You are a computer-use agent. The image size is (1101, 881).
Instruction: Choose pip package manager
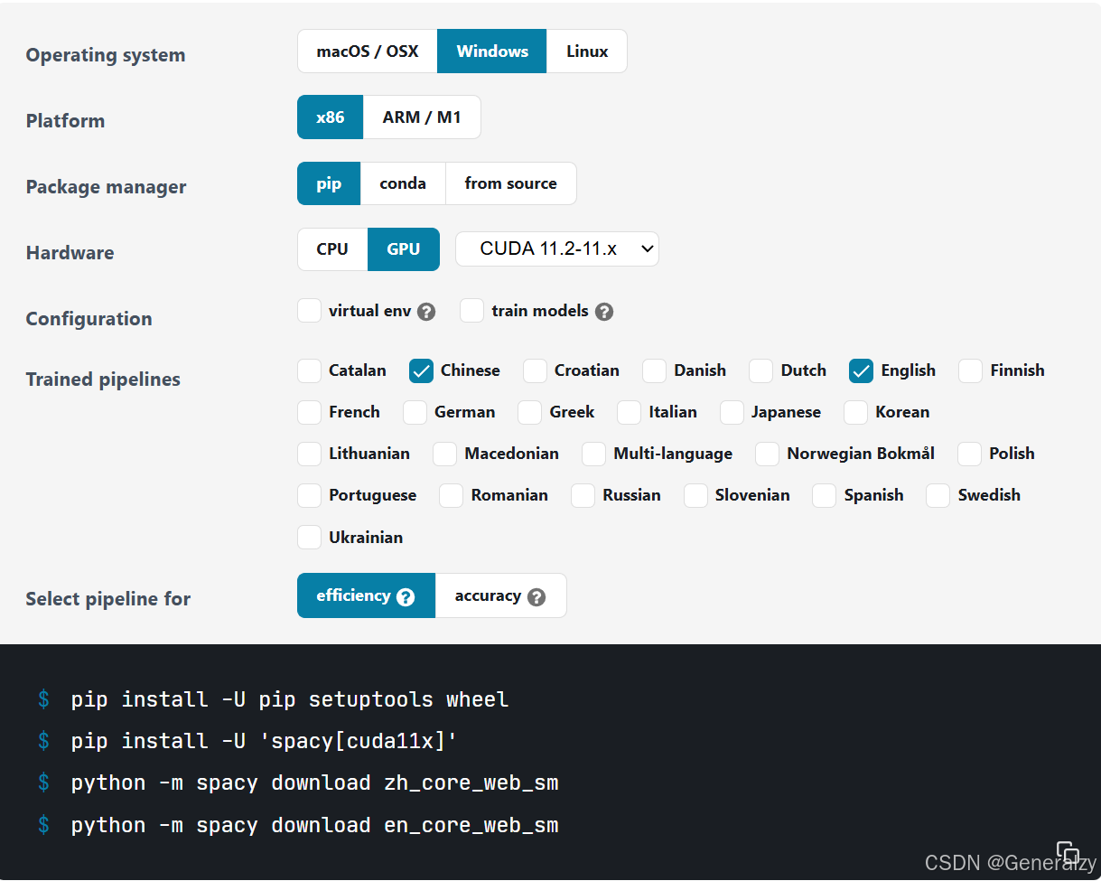329,183
